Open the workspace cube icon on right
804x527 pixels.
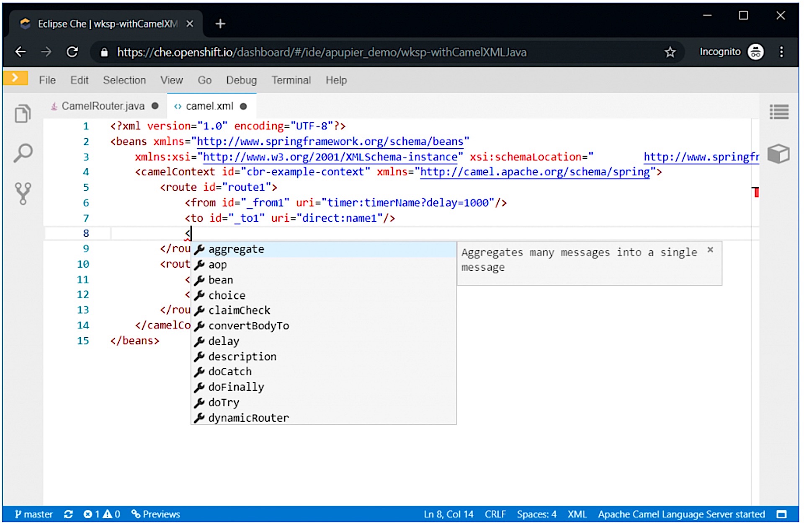778,153
